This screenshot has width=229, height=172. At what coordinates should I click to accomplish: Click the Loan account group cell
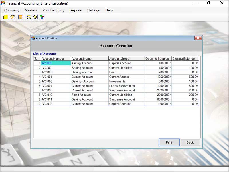pos(127,72)
